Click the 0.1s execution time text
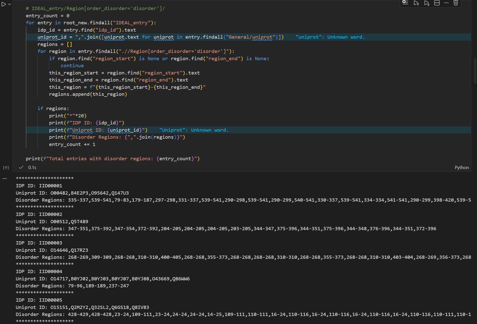Image resolution: width=477 pixels, height=324 pixels. (32, 168)
